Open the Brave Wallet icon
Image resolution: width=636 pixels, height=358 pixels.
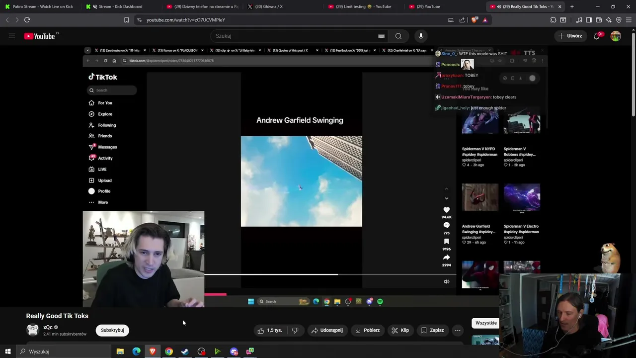click(x=599, y=20)
